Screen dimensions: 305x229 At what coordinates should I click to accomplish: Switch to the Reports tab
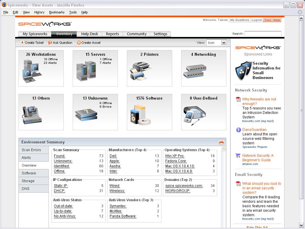point(112,34)
